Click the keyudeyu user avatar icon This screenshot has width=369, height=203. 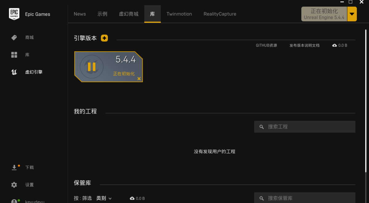(14, 201)
